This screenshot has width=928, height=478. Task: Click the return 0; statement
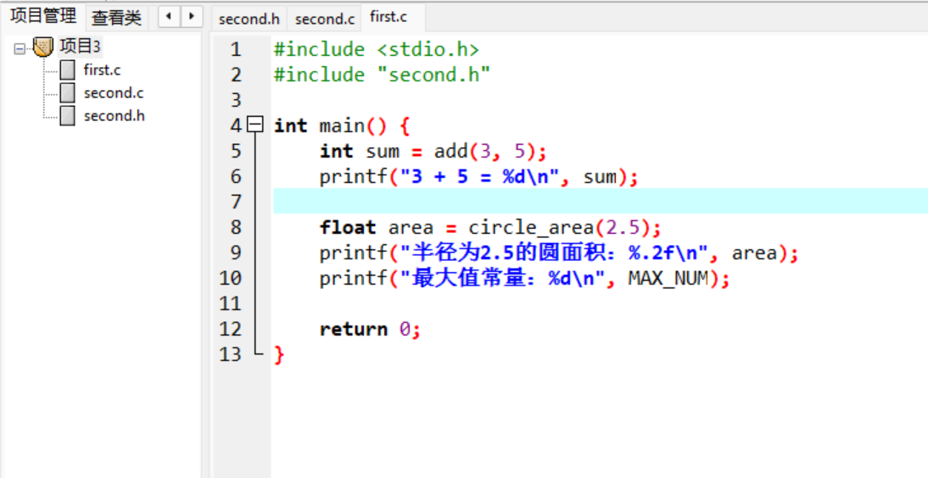pos(370,329)
